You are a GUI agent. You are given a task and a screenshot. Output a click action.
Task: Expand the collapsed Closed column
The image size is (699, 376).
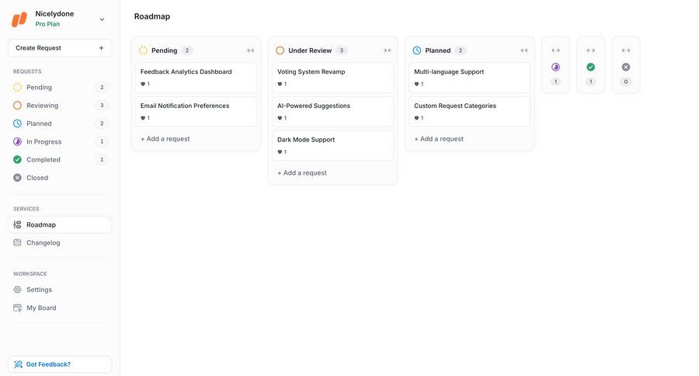coord(626,50)
